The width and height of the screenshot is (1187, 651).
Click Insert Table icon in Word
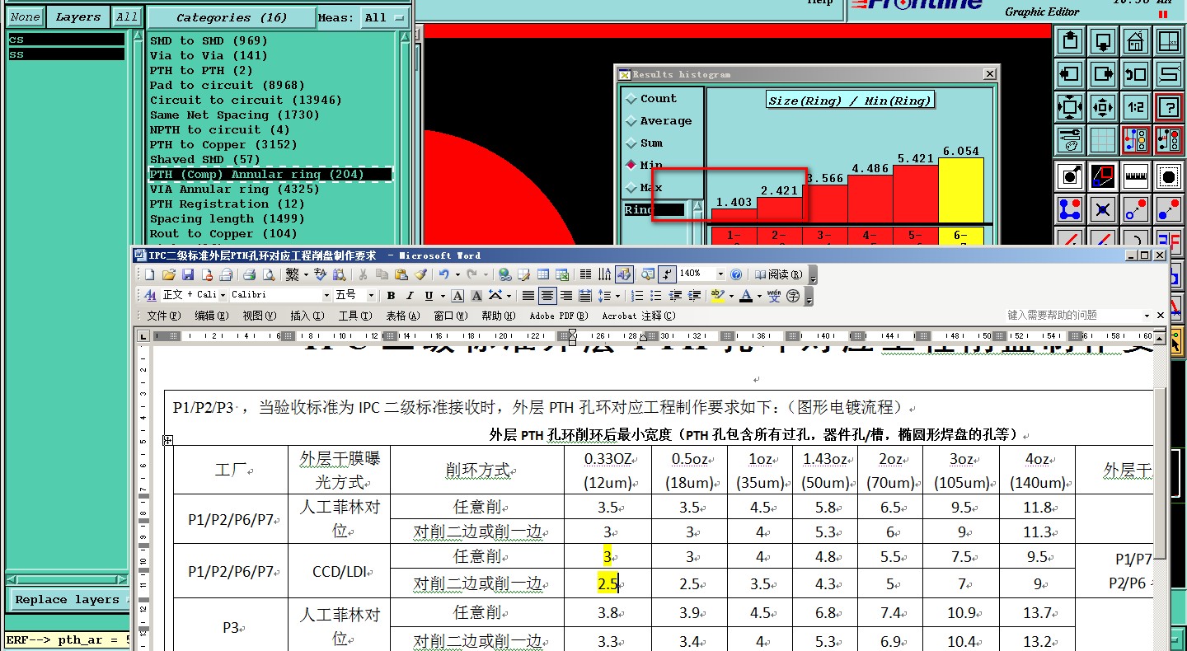pyautogui.click(x=543, y=274)
